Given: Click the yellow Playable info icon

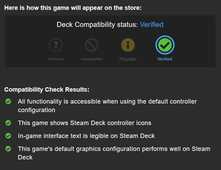Looking at the screenshot, I should [128, 45].
